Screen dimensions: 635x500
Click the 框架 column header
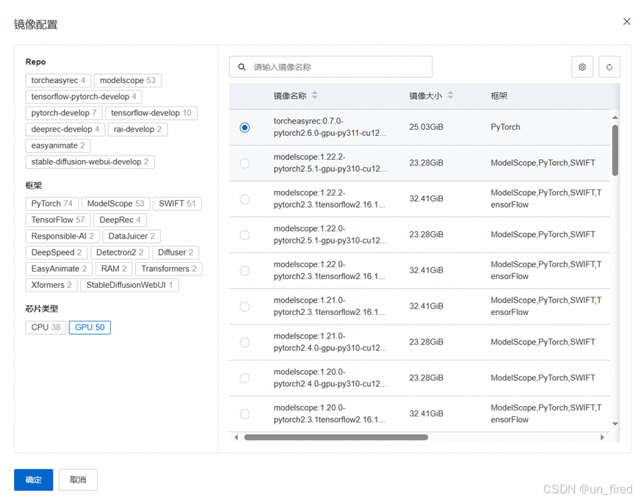click(499, 95)
